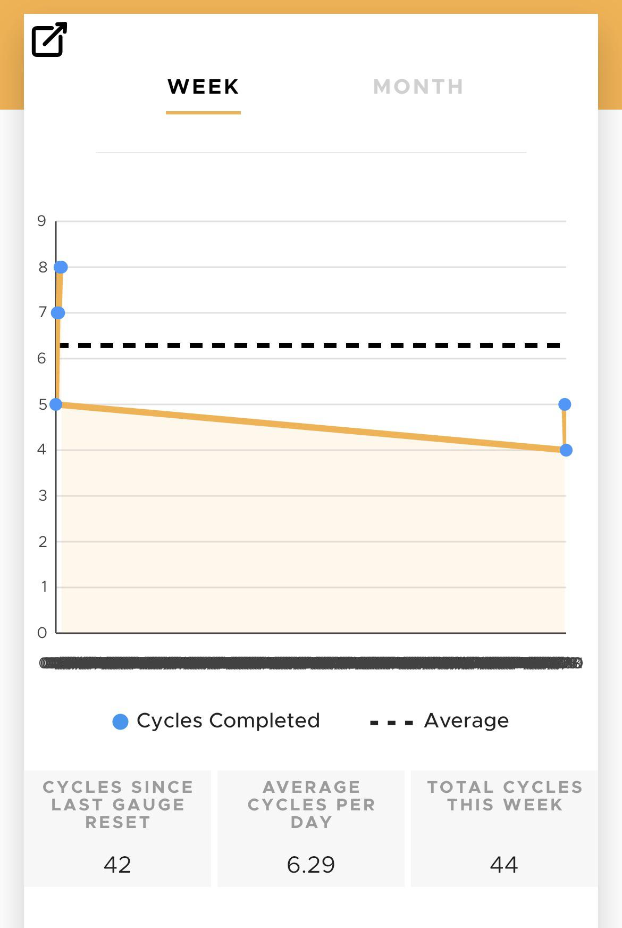Switch to the WEEK tab
Screen dimensions: 622x928
(203, 87)
